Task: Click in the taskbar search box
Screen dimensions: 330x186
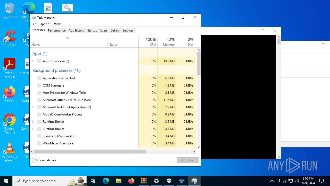Action: [x=50, y=181]
